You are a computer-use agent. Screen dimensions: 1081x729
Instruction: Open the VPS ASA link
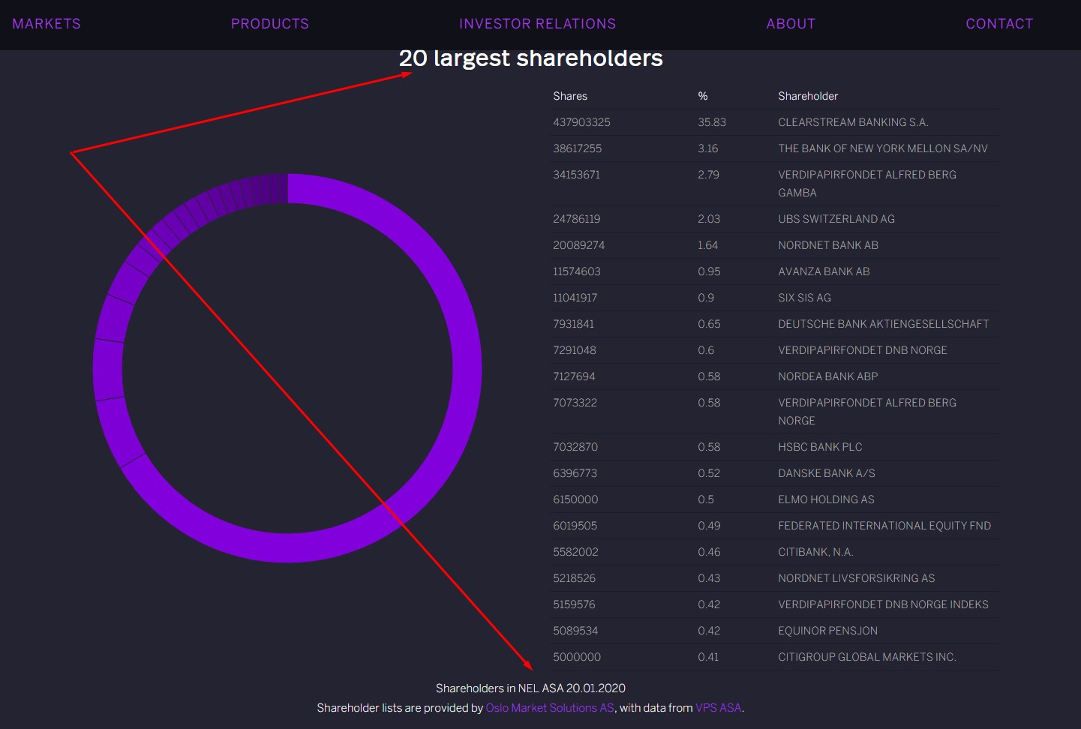(718, 708)
